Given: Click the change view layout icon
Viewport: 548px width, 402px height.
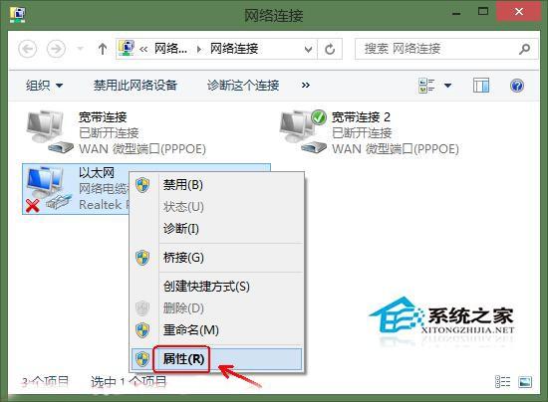Looking at the screenshot, I should [x=426, y=86].
